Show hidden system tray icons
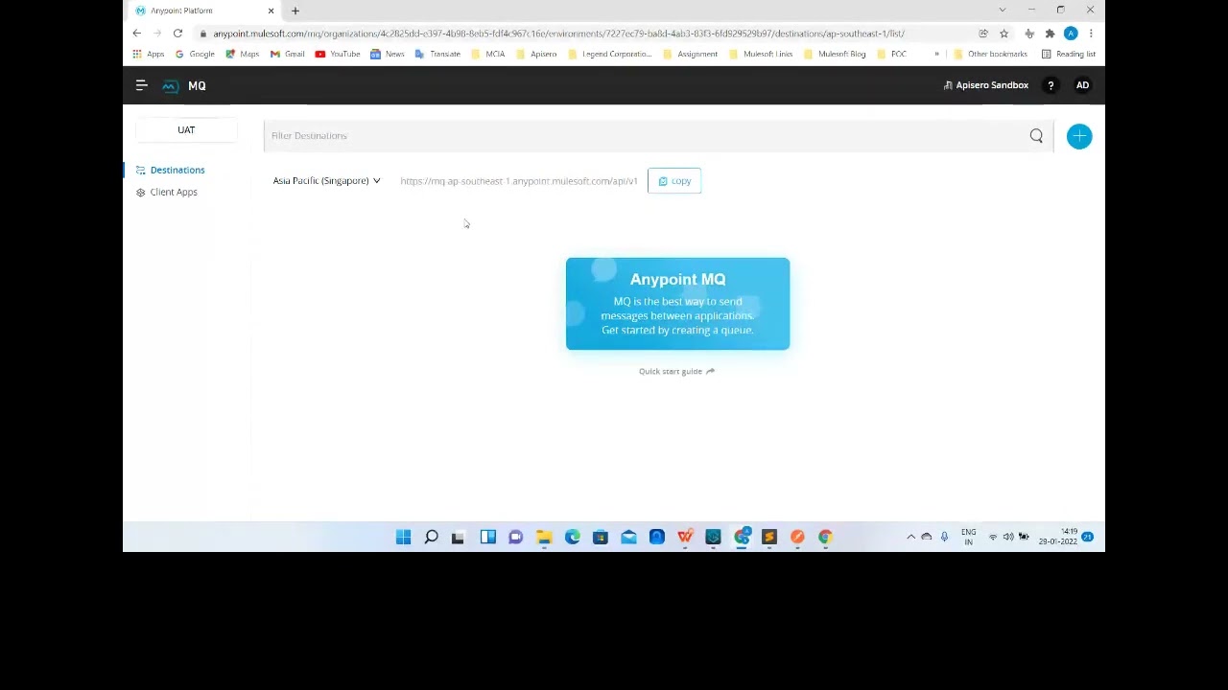 [910, 537]
